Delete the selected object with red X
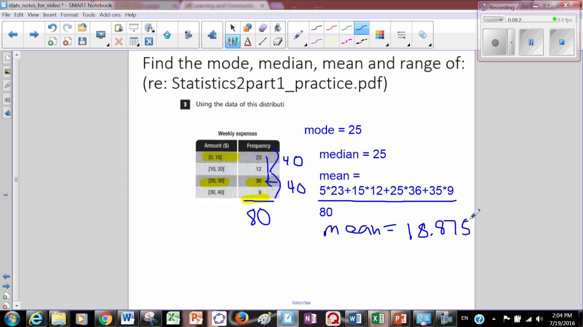 (119, 42)
